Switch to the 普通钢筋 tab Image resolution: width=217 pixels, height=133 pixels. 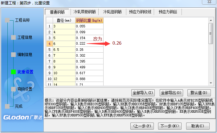57,12
